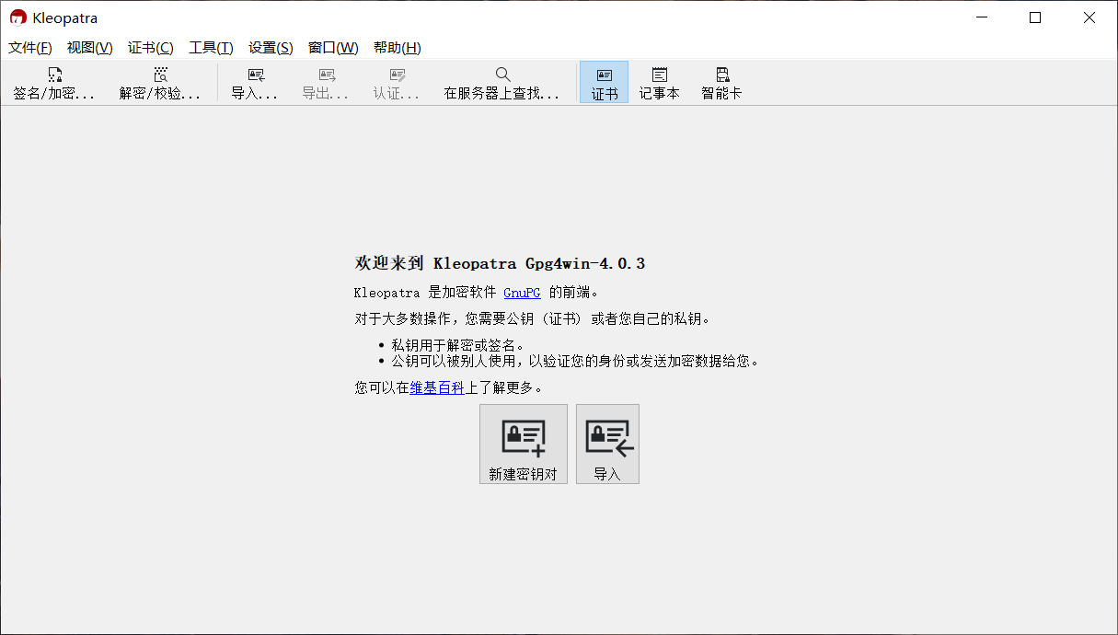Select the 解密/校验 tool
The width and height of the screenshot is (1118, 635).
(162, 83)
